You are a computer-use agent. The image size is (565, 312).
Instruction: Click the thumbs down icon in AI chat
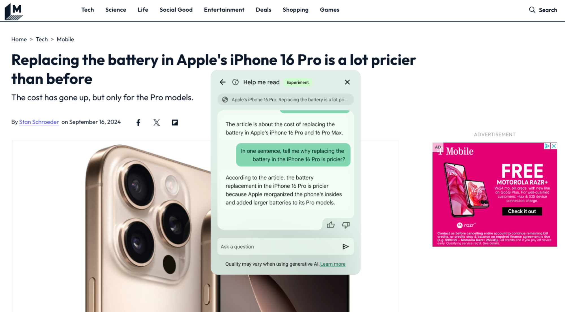coord(346,225)
